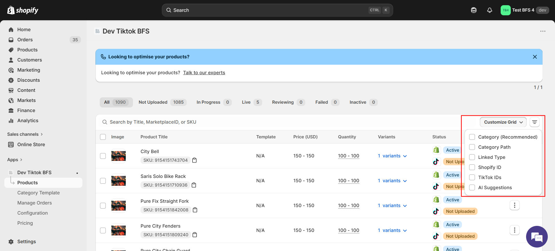The image size is (555, 251).
Task: Open the Live products tab
Action: (251, 102)
